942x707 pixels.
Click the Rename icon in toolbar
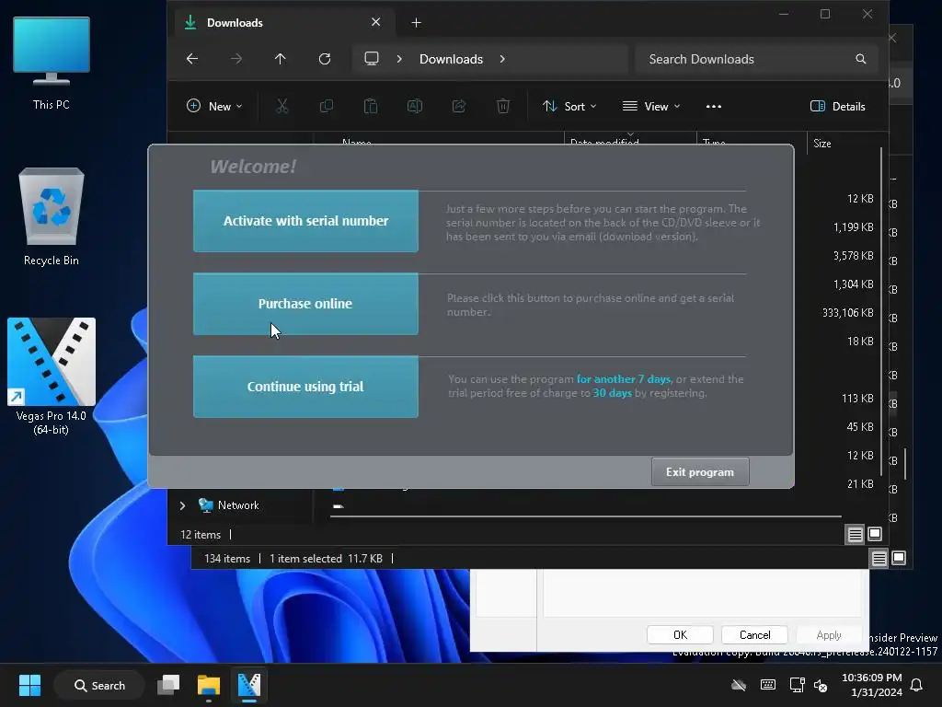[x=415, y=107]
